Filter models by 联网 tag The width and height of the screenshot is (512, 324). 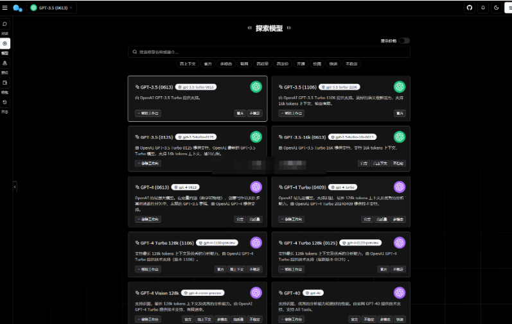[x=244, y=64]
